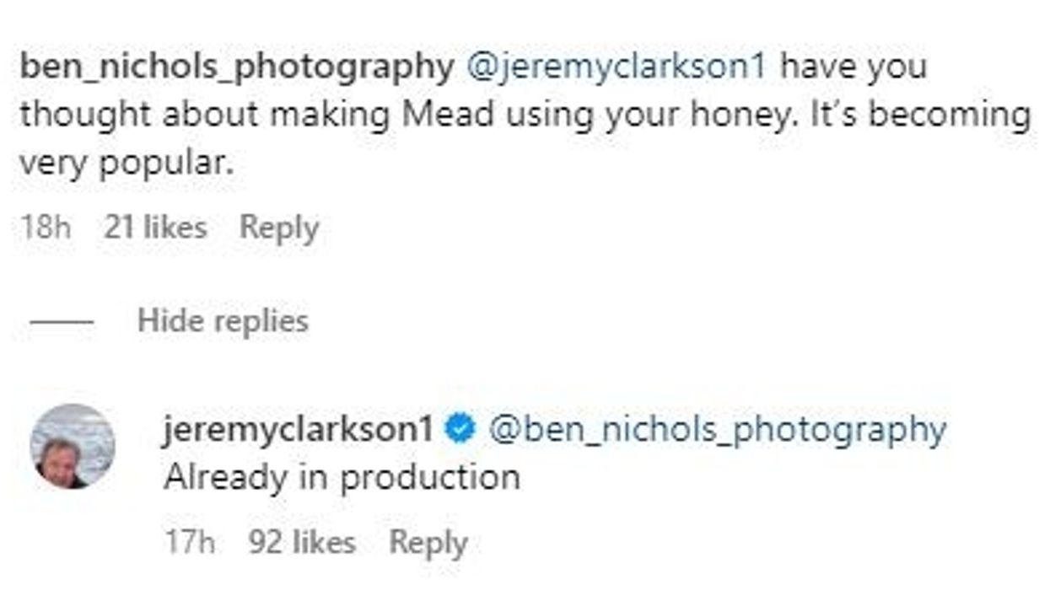Viewport: 1050px width, 590px height.
Task: View the 21 likes on the comment
Action: [155, 228]
